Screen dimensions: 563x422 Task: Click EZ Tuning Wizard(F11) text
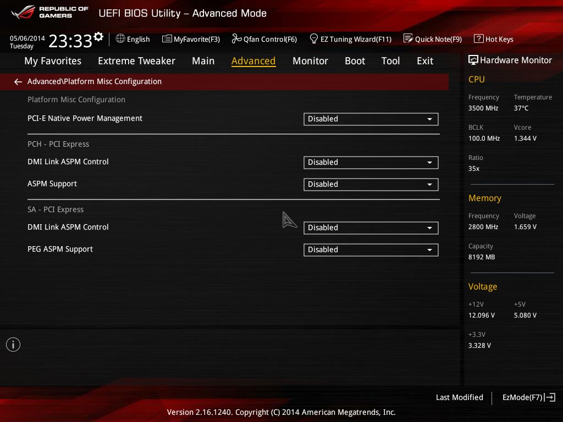click(x=356, y=39)
